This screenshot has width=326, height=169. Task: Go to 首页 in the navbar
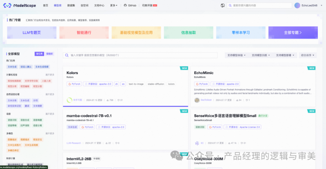46,5
